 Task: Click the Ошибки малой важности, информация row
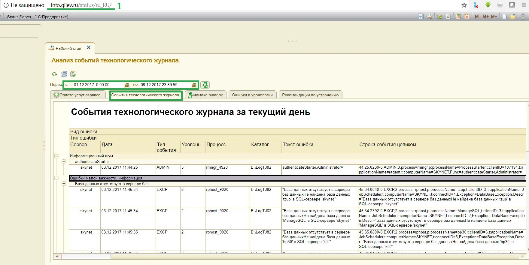[x=297, y=178]
